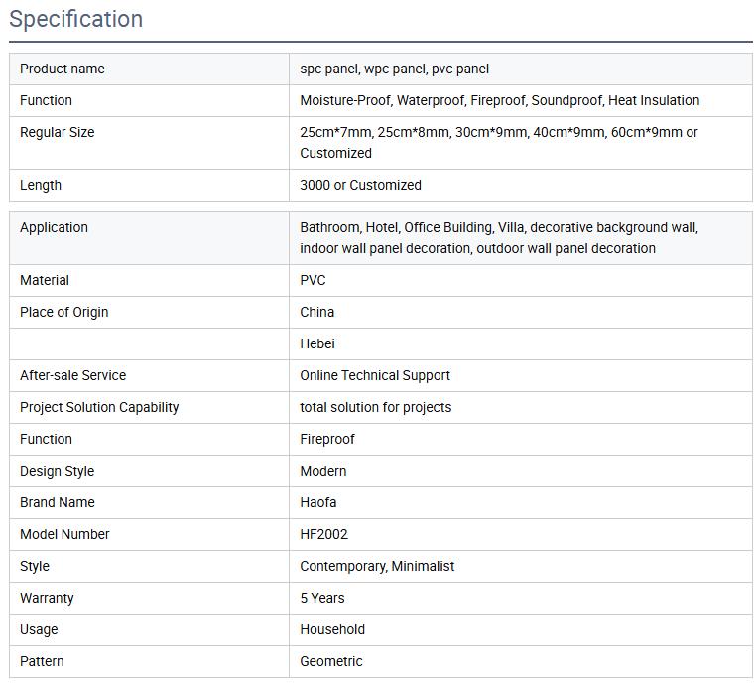
Task: Select the PVC material value
Action: click(314, 280)
